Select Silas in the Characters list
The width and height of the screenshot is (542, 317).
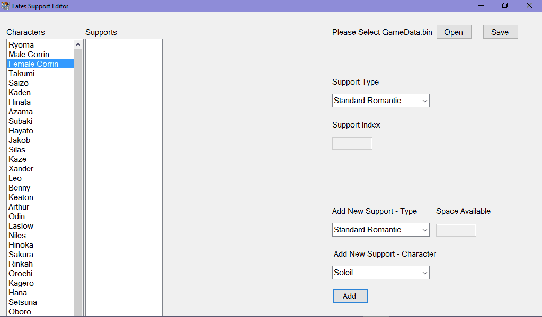40,150
